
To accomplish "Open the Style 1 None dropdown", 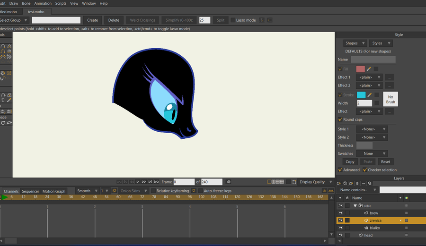I will (372, 129).
